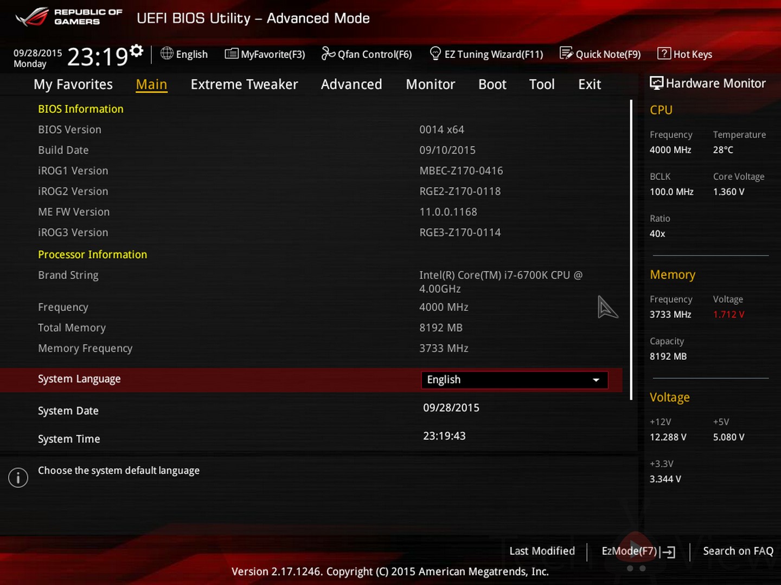
Task: Click the Last Modified button
Action: pos(542,551)
